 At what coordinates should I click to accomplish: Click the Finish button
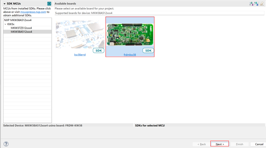(x=240, y=144)
